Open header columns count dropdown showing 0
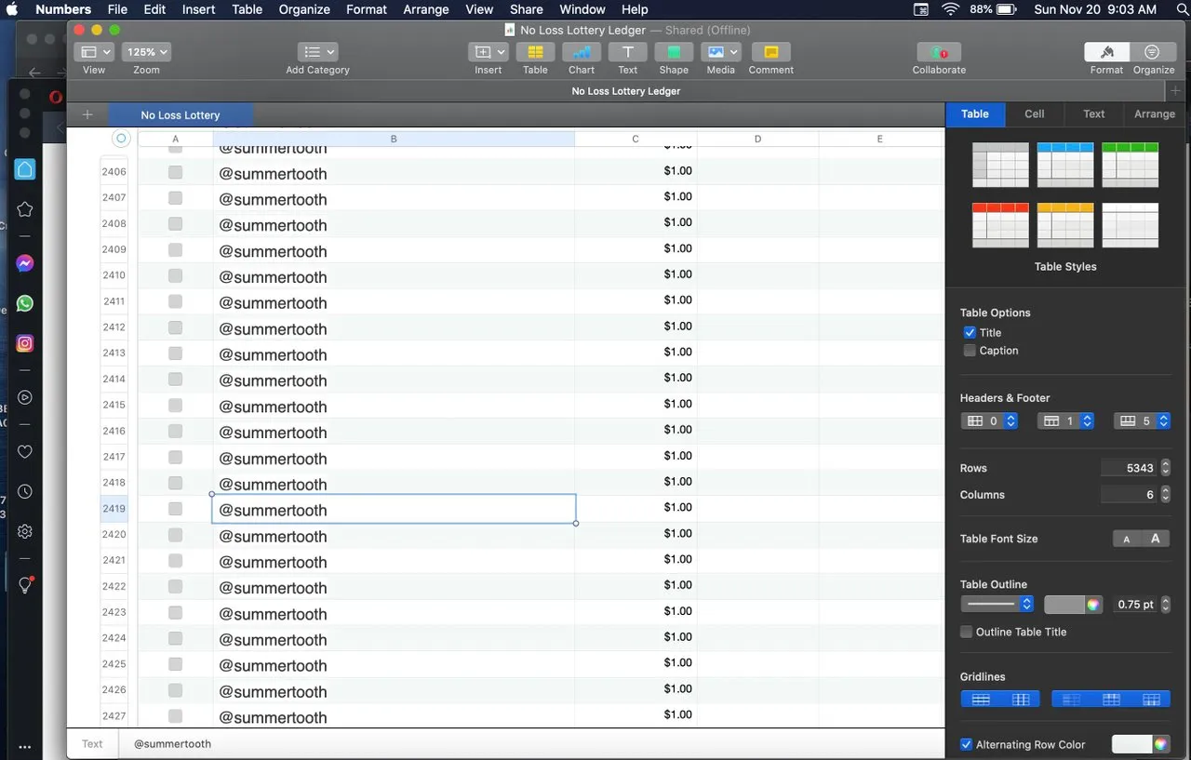The image size is (1191, 760). point(989,420)
